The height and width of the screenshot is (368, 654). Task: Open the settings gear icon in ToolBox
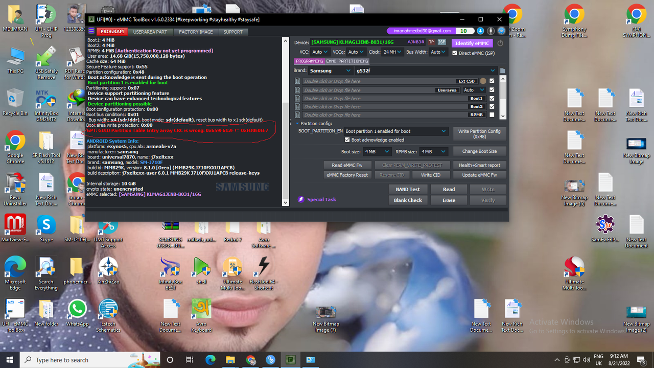click(501, 31)
